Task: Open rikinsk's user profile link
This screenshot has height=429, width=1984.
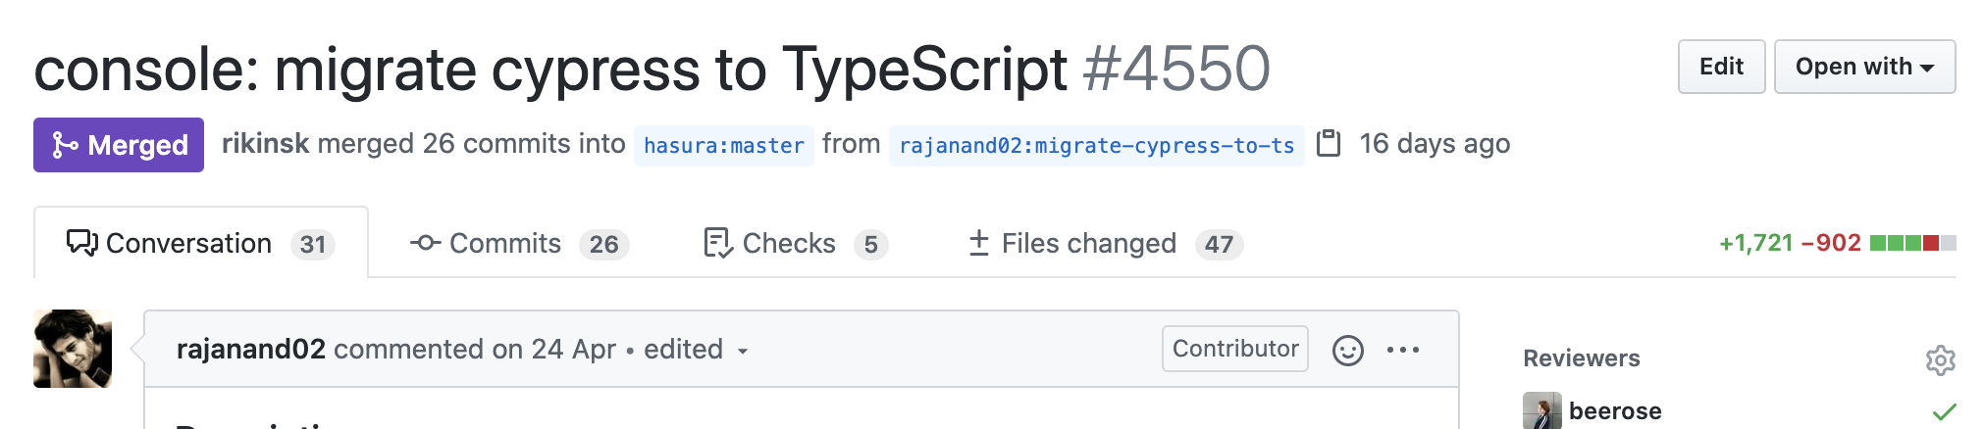Action: pos(265,144)
